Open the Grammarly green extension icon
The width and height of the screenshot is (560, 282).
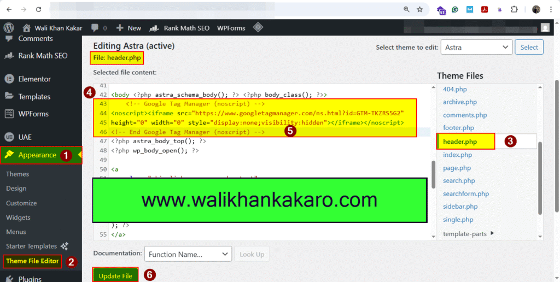pyautogui.click(x=455, y=10)
